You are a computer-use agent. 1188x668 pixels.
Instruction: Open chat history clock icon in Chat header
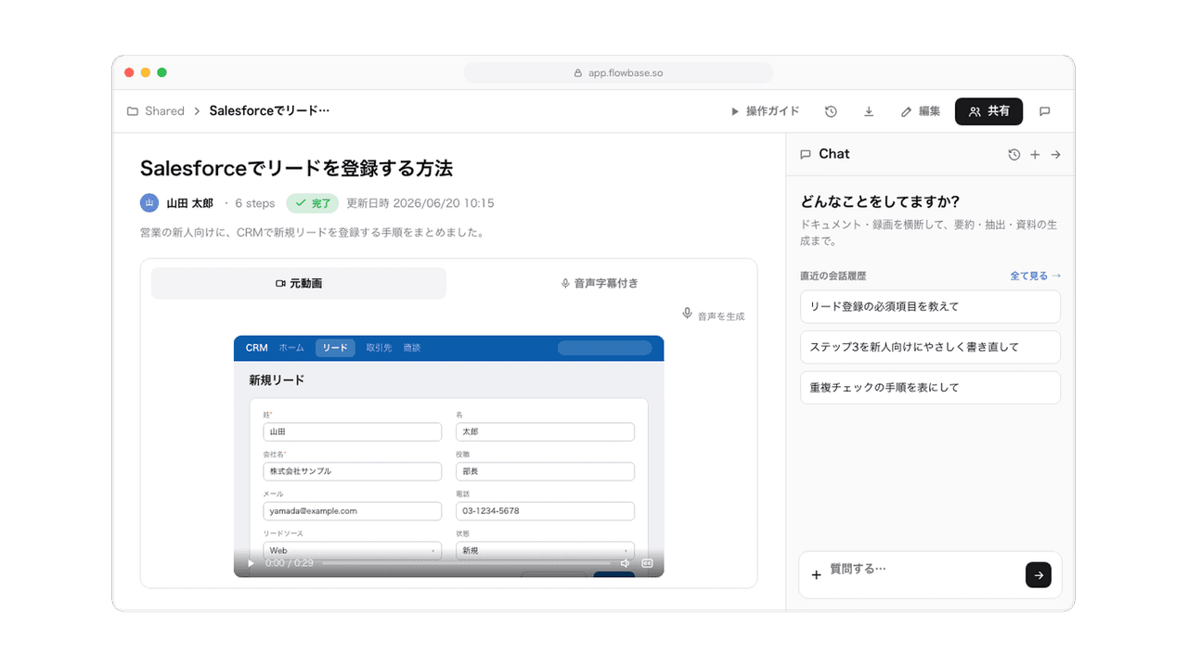[1014, 155]
